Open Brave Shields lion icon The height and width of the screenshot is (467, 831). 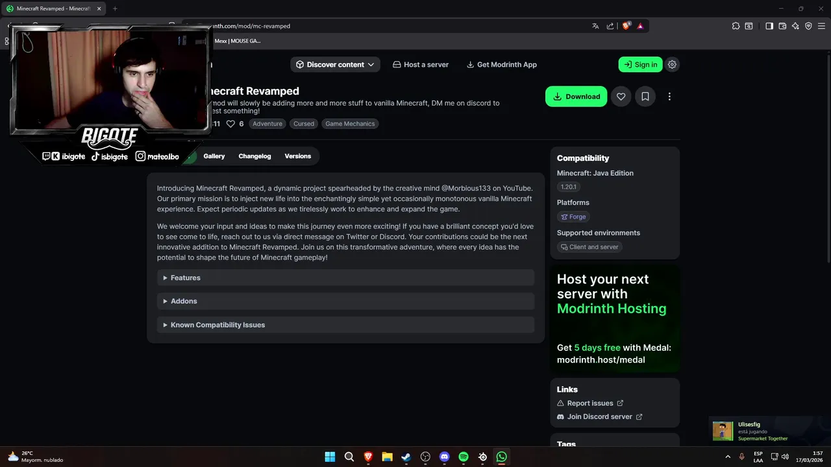pos(626,26)
